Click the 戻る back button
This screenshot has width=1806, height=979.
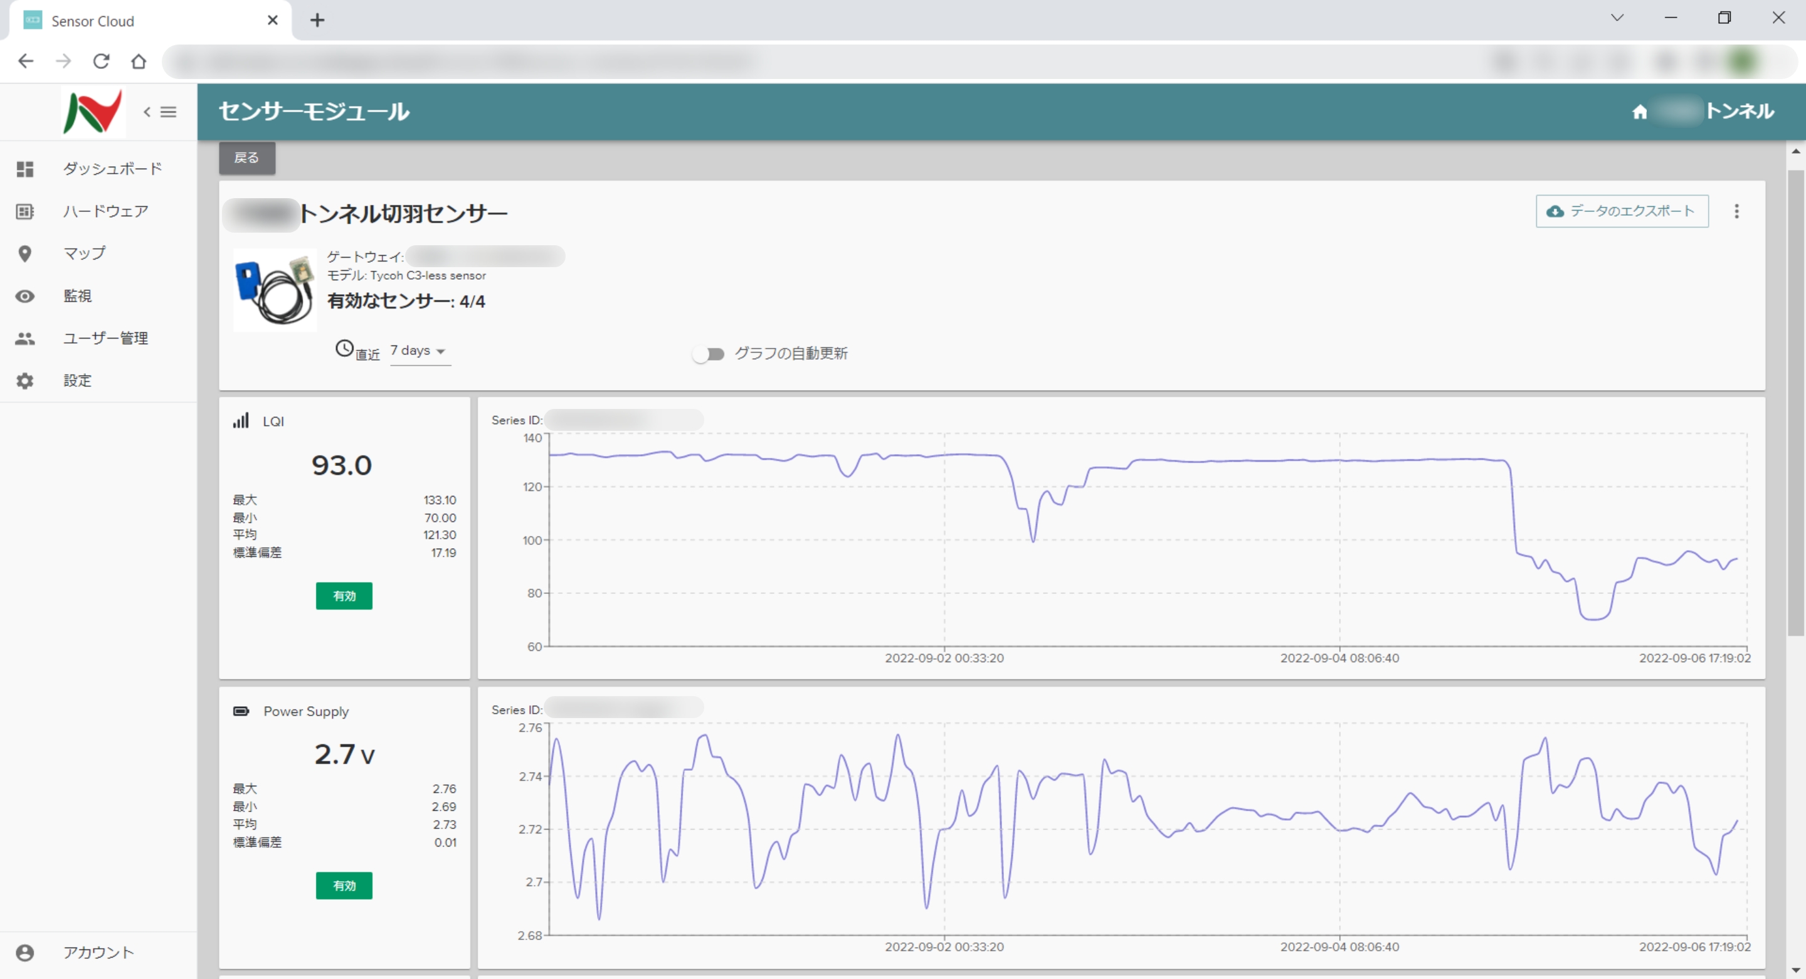247,158
